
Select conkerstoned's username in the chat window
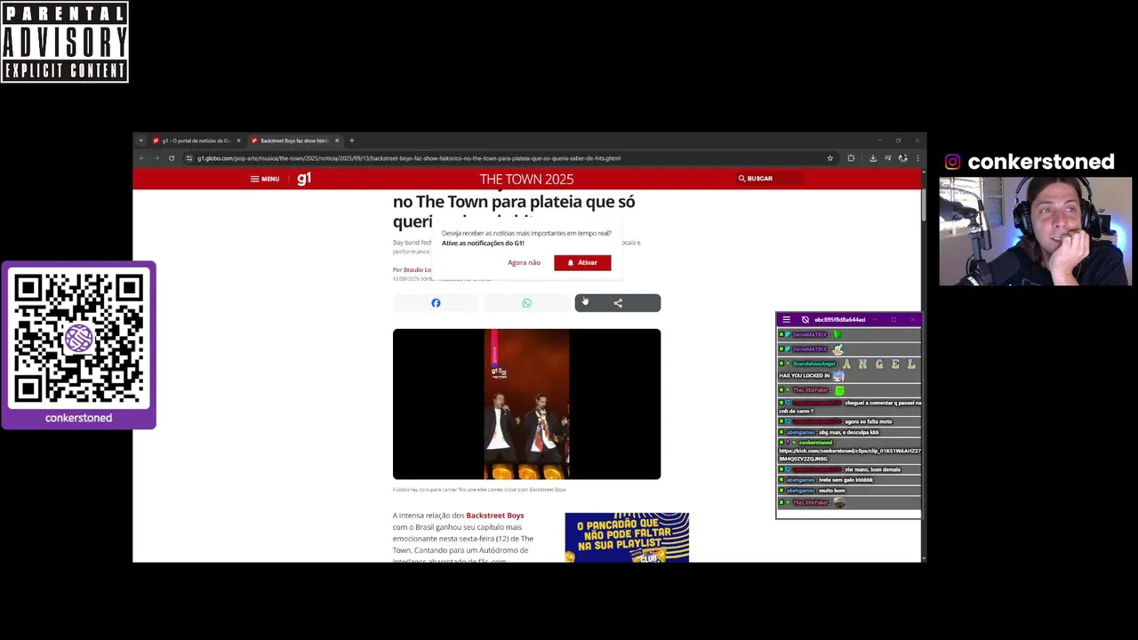coord(815,443)
